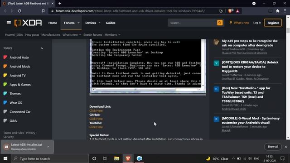Image resolution: width=290 pixels, height=163 pixels.
Task: Expand download item options chevron
Action: point(48,147)
